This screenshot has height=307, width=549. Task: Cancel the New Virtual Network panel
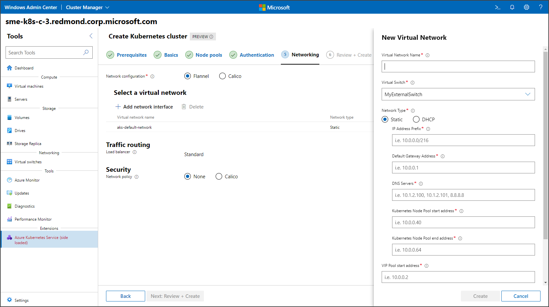point(521,296)
